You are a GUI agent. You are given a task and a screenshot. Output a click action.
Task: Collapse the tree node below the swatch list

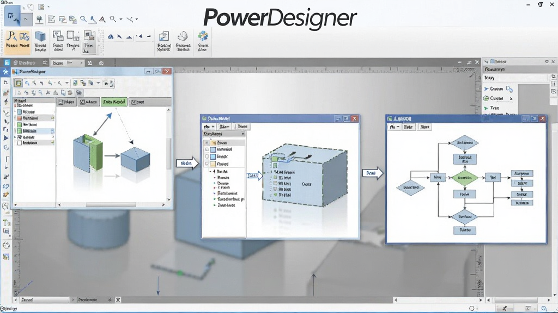(210, 171)
